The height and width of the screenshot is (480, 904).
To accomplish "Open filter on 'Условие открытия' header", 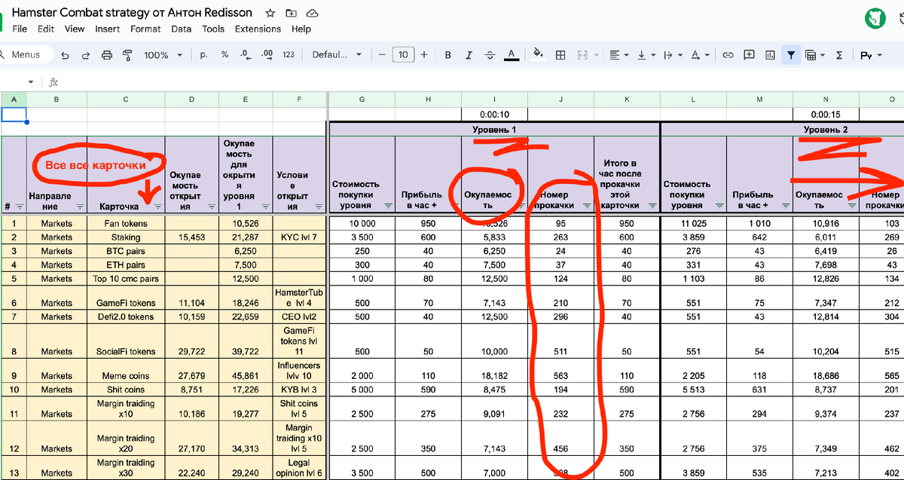I will (x=320, y=206).
